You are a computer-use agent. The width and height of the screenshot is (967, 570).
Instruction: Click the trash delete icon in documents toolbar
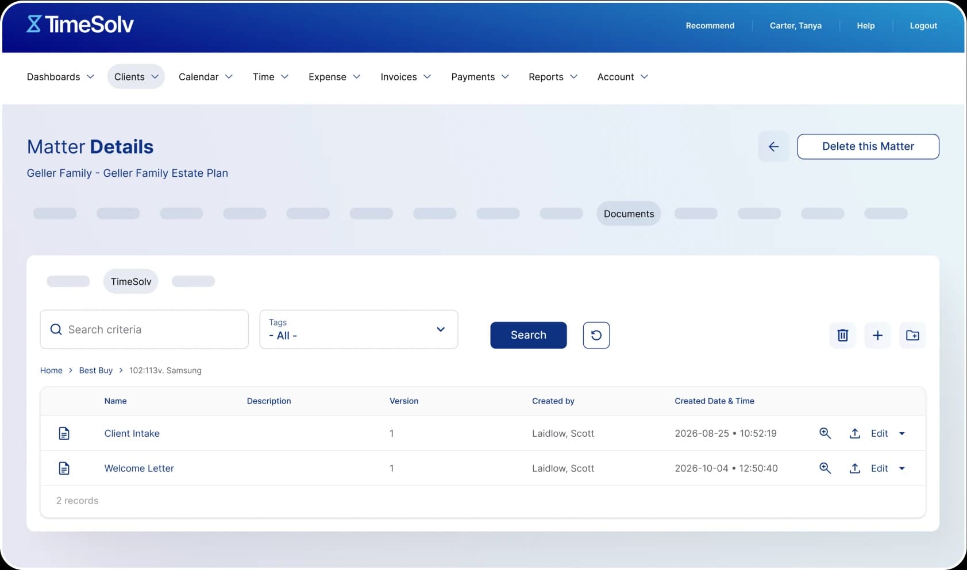point(842,335)
